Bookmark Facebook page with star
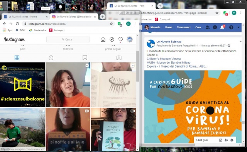Viewport: 247px width, 152px height. coord(217,13)
